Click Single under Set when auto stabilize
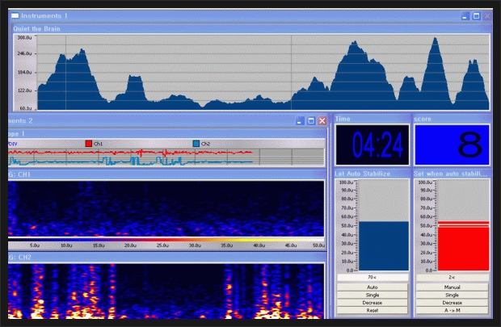This screenshot has height=327, width=501. (453, 295)
